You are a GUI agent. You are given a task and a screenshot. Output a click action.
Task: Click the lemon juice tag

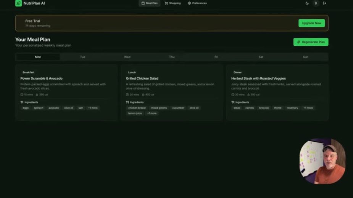(x=135, y=113)
